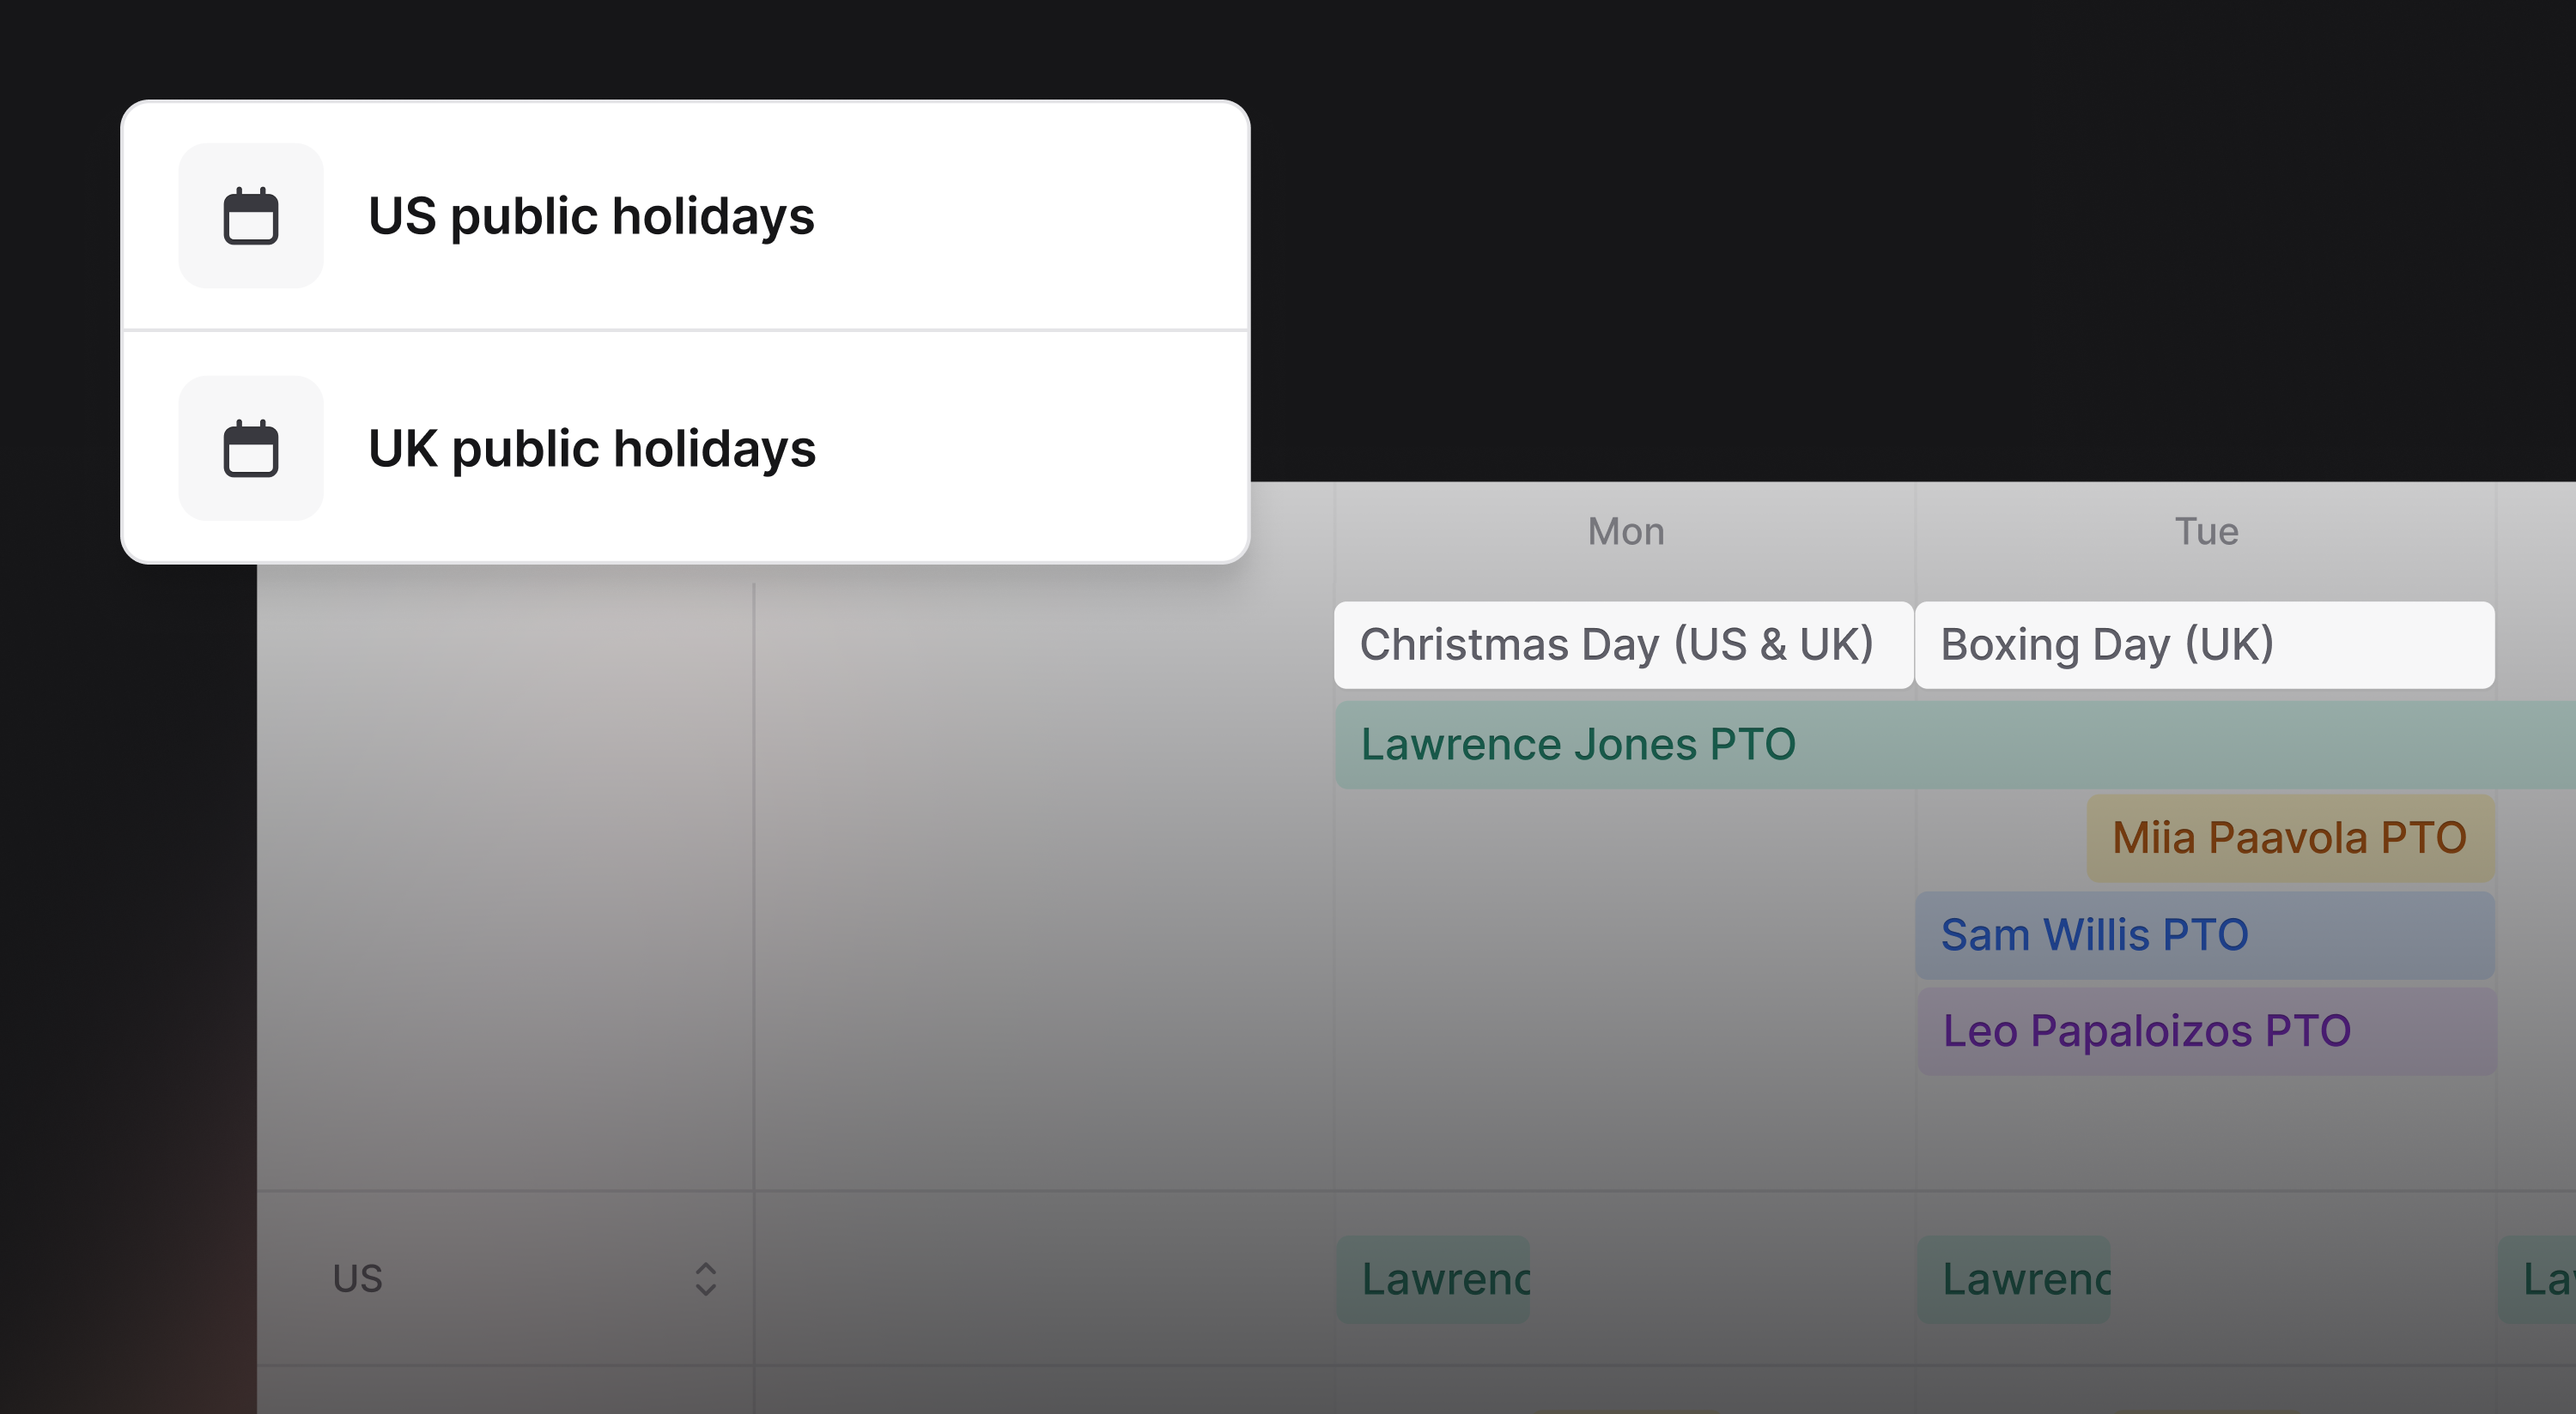
Task: Click the calendar icon beside US public holidays
Action: [250, 216]
